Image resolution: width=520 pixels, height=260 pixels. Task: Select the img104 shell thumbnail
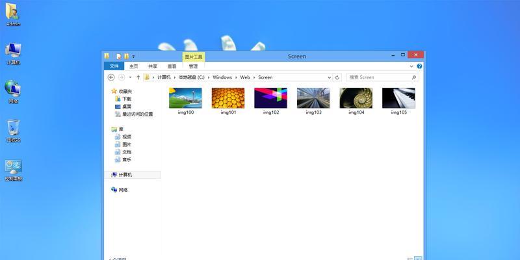tap(356, 98)
